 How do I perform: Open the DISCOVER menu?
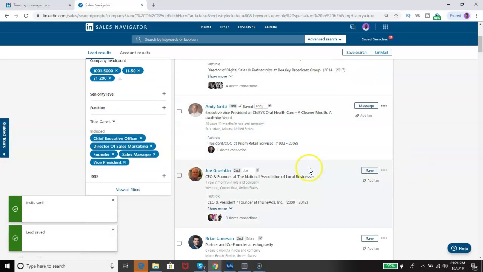[247, 27]
